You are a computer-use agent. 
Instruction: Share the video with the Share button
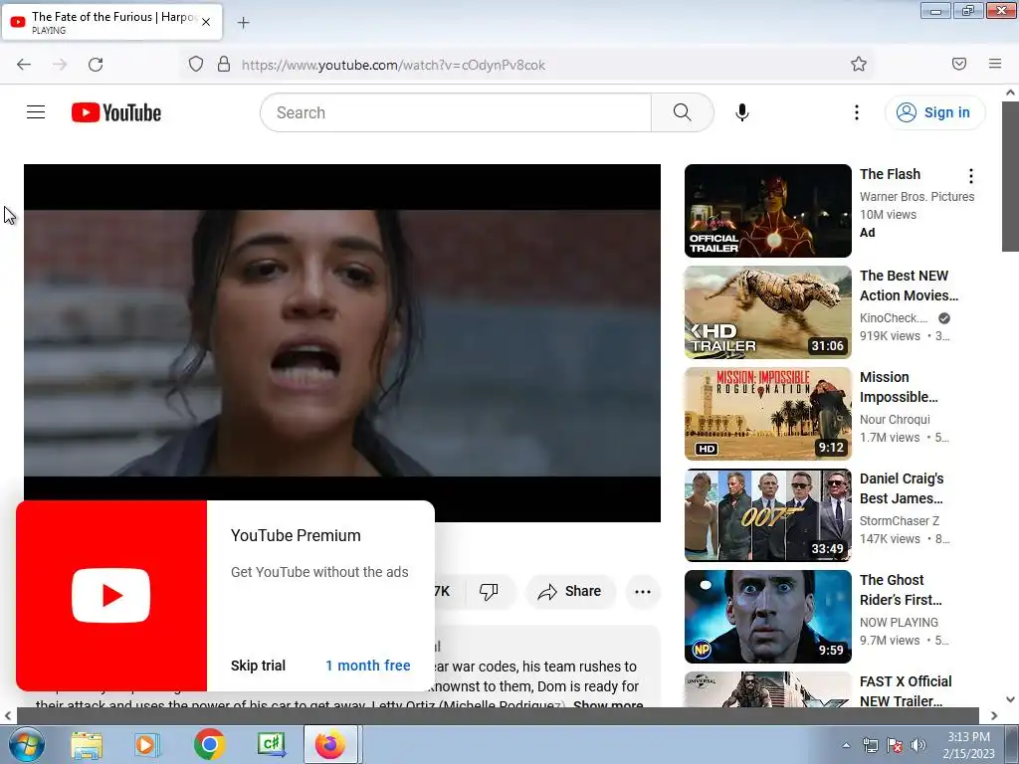570,591
